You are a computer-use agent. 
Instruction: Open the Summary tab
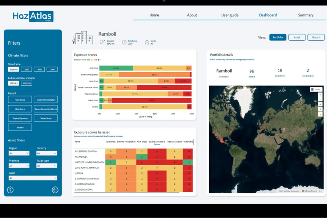[x=306, y=15]
